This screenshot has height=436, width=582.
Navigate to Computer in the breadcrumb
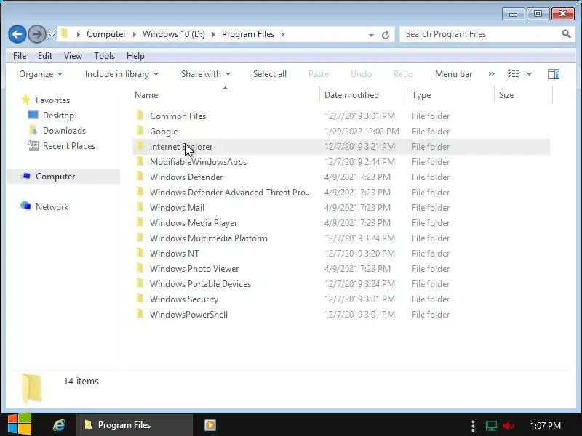(106, 34)
